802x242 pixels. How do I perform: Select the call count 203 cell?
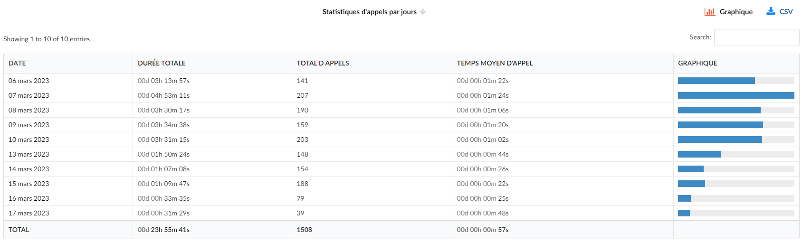[x=303, y=140]
